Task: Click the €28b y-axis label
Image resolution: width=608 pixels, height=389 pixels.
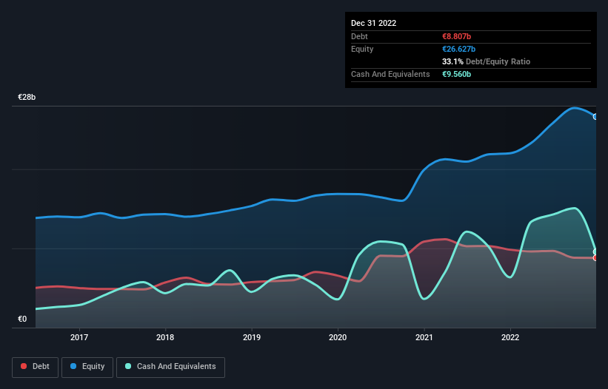Action: [x=27, y=97]
